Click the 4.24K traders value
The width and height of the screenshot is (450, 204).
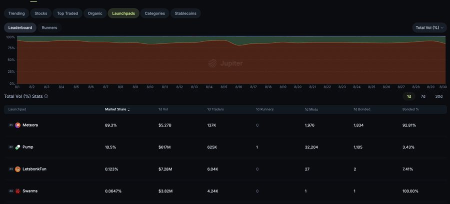tap(212, 191)
